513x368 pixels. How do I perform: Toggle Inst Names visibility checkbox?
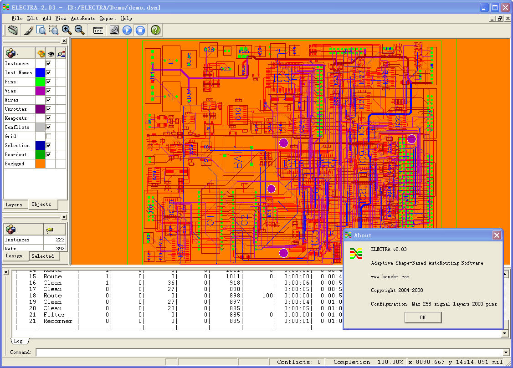(x=48, y=72)
